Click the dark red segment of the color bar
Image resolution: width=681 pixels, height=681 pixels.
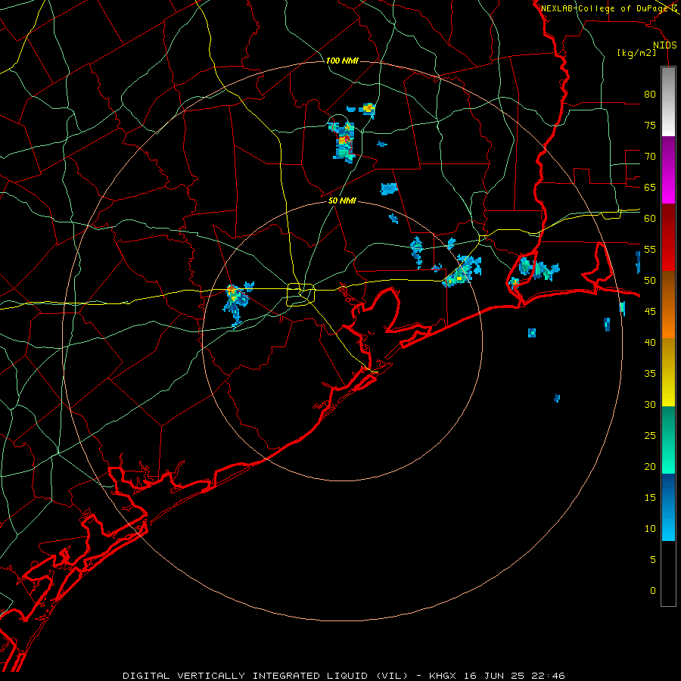tap(668, 238)
